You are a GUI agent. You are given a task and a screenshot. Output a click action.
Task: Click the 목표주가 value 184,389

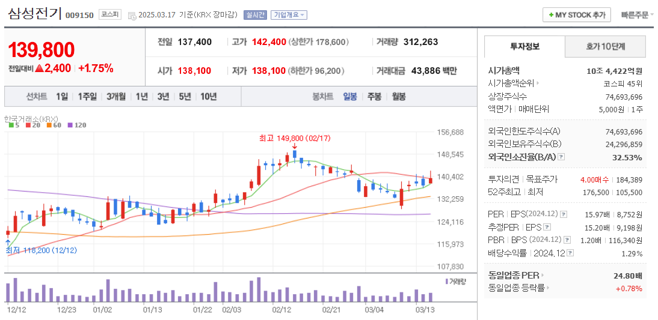(629, 180)
